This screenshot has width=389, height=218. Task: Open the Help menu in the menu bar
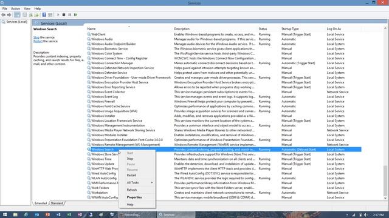click(38, 8)
